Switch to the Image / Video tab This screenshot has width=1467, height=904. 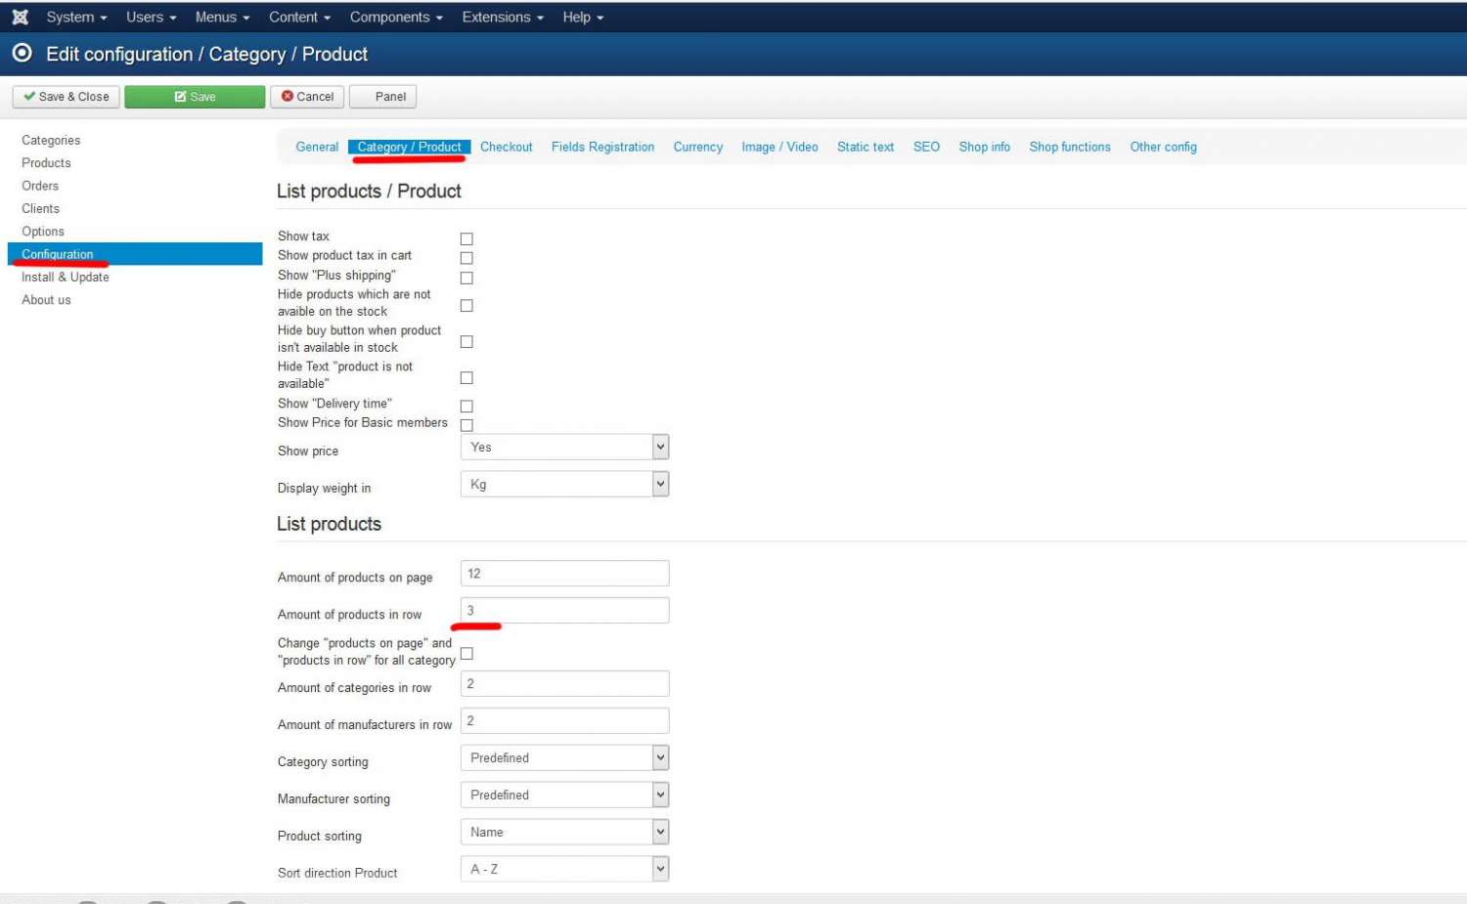pos(779,147)
